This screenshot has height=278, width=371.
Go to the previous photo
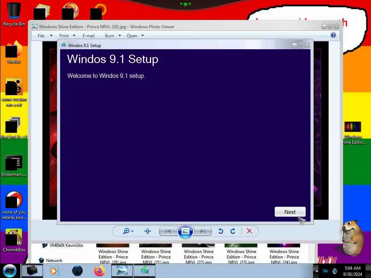coord(168,231)
